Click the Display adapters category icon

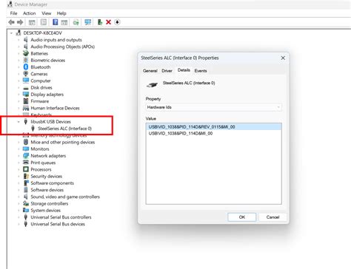(26, 94)
